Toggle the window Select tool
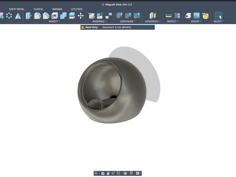236x177 pixels. (x=218, y=15)
